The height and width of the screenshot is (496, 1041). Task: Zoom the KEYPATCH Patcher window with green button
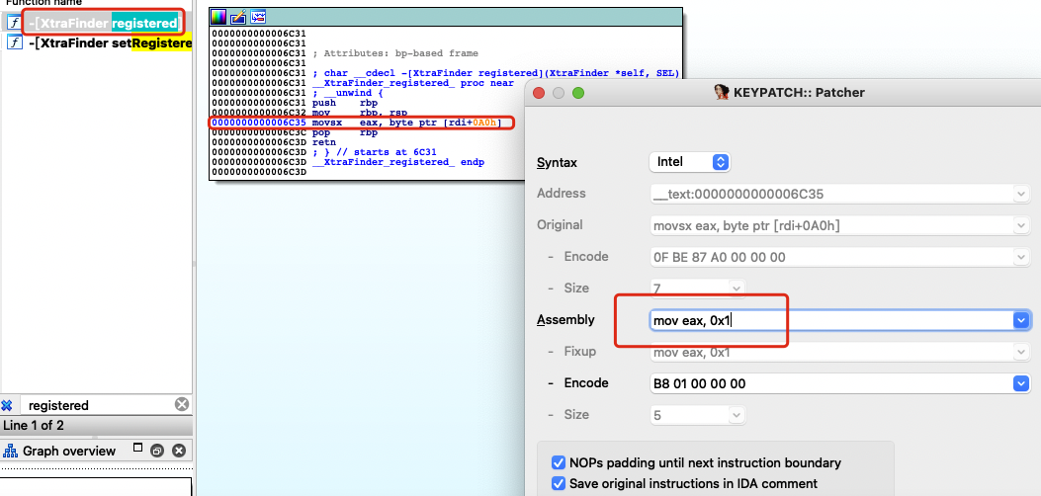578,93
